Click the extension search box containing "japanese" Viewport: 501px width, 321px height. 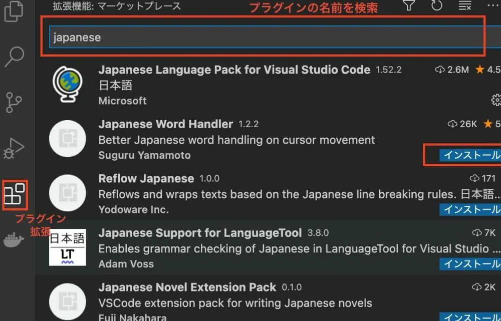click(x=266, y=38)
